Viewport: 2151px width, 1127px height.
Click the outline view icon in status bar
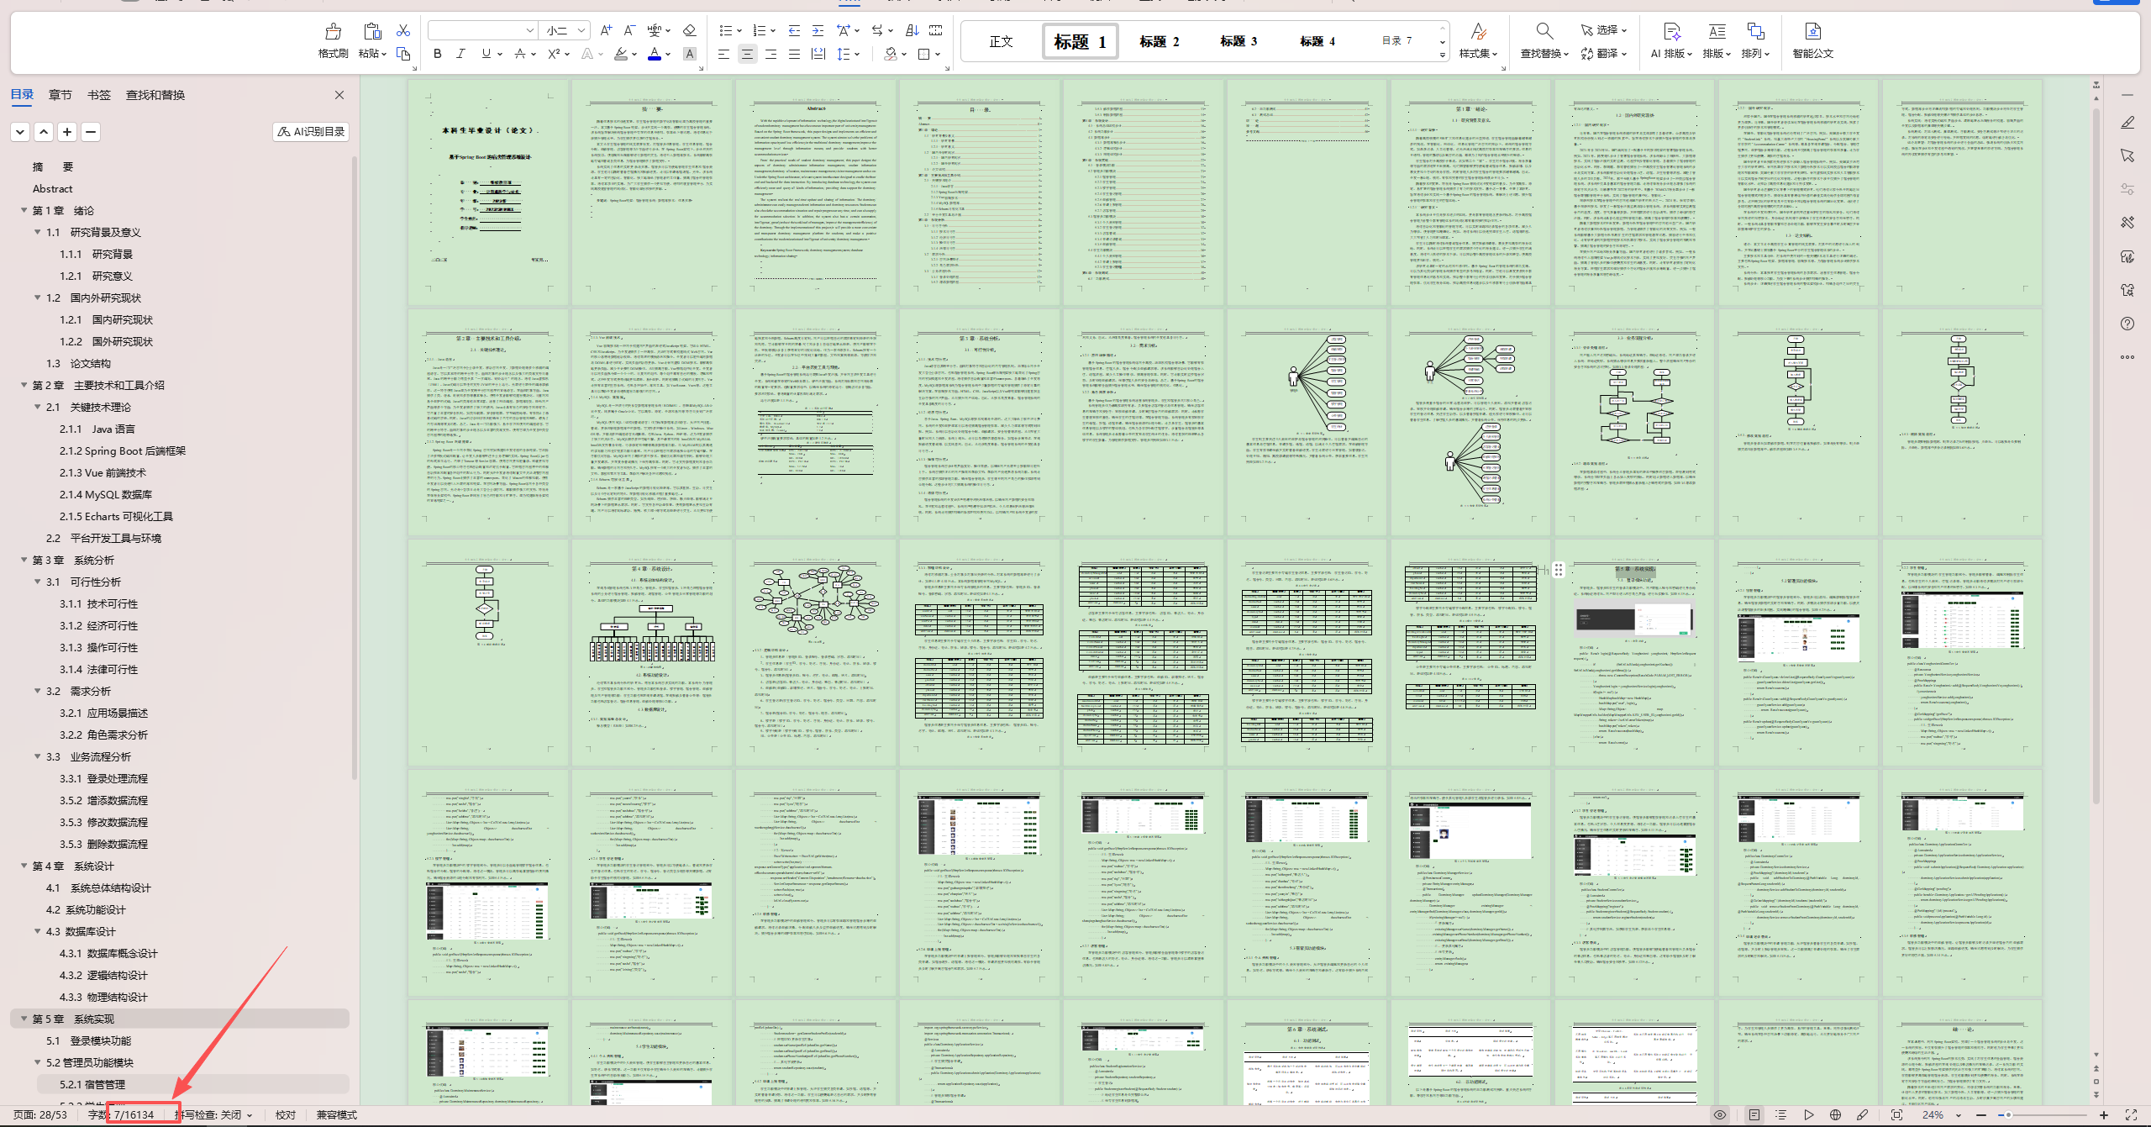pos(1780,1114)
